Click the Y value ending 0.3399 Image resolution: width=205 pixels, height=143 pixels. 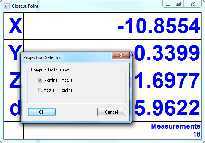[x=166, y=53]
